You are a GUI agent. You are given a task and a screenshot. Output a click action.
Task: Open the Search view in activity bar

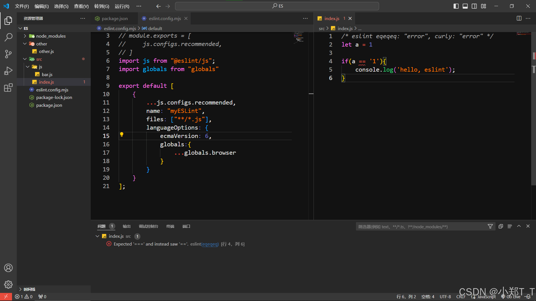coord(8,37)
